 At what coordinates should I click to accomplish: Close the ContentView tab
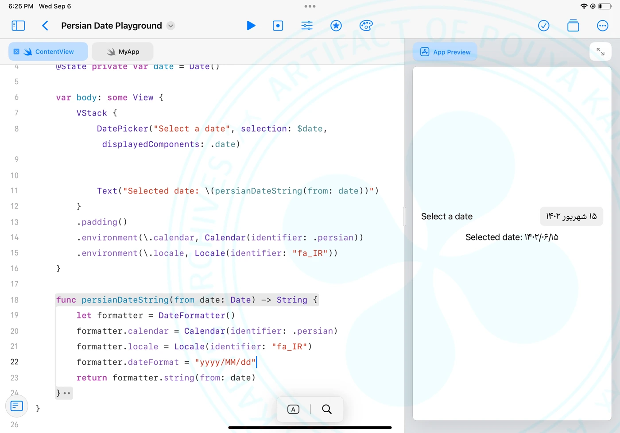pyautogui.click(x=16, y=52)
